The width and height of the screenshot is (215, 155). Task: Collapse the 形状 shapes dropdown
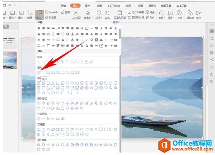point(39,15)
